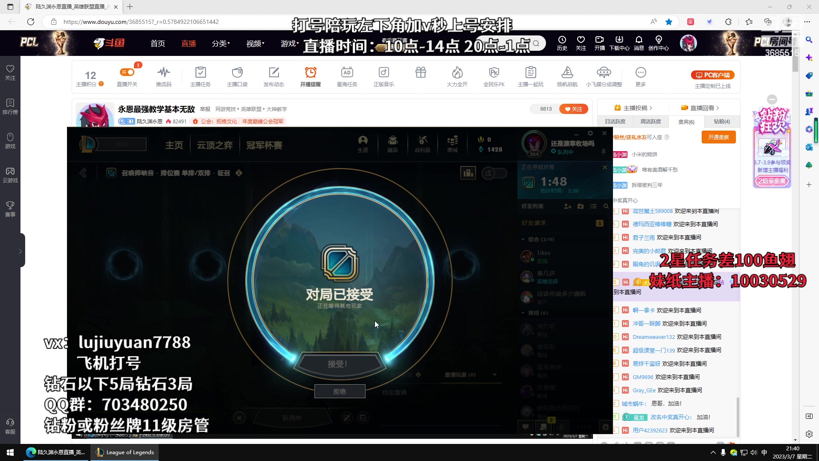Collapse the 离线 (6) friends group
This screenshot has width=819, height=461.
click(523, 313)
